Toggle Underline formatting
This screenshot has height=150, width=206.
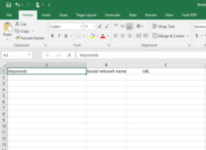[x=66, y=36]
